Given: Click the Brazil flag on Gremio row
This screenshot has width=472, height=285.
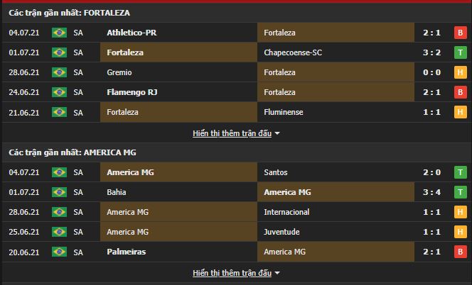Looking at the screenshot, I should coord(59,72).
